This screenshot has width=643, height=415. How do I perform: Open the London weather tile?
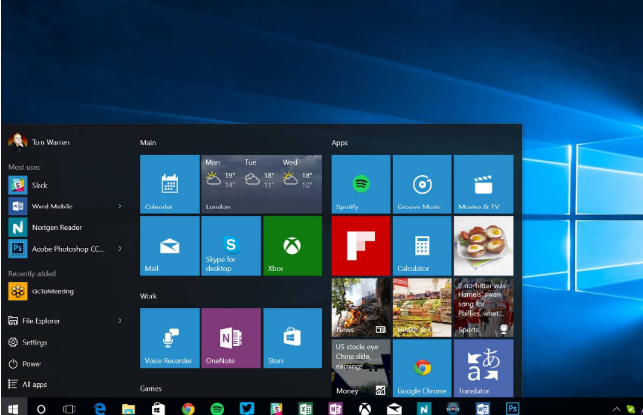(x=261, y=185)
